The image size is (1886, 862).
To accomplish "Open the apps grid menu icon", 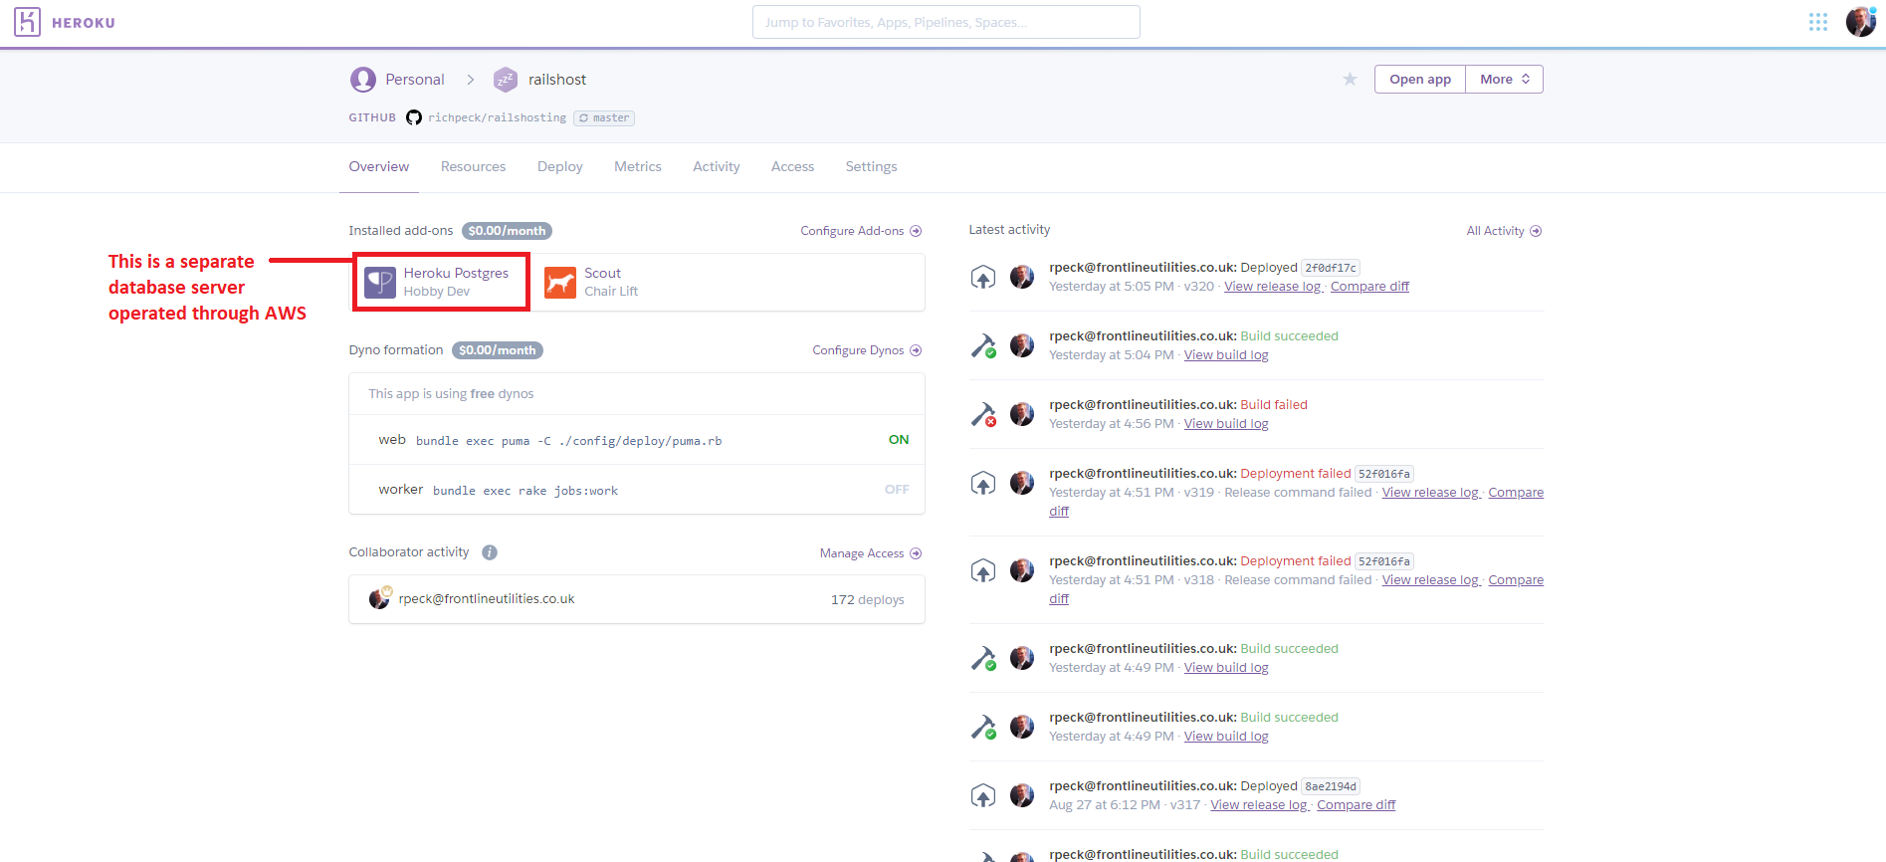I will pyautogui.click(x=1818, y=22).
